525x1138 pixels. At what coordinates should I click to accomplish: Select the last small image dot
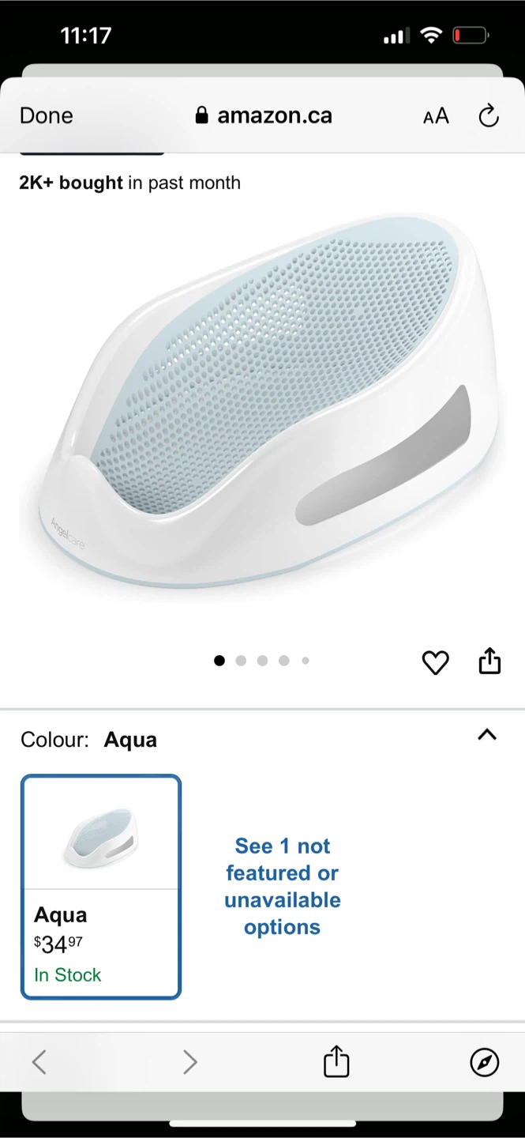[x=306, y=661]
